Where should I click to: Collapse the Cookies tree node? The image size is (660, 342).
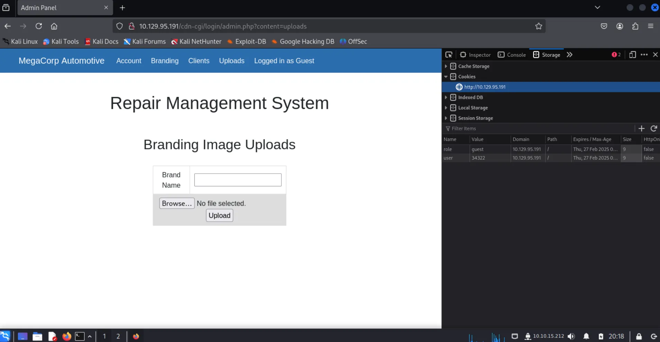(446, 76)
